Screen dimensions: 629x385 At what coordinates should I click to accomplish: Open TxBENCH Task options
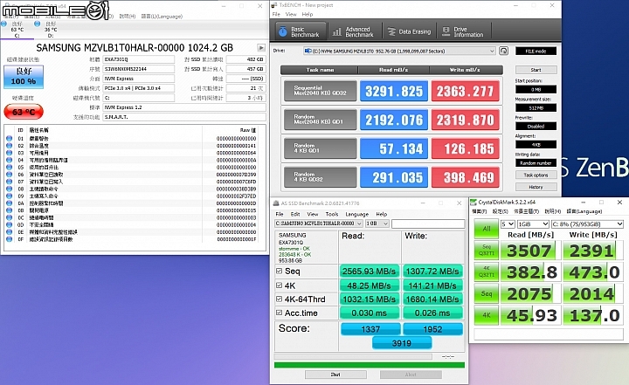tap(536, 175)
